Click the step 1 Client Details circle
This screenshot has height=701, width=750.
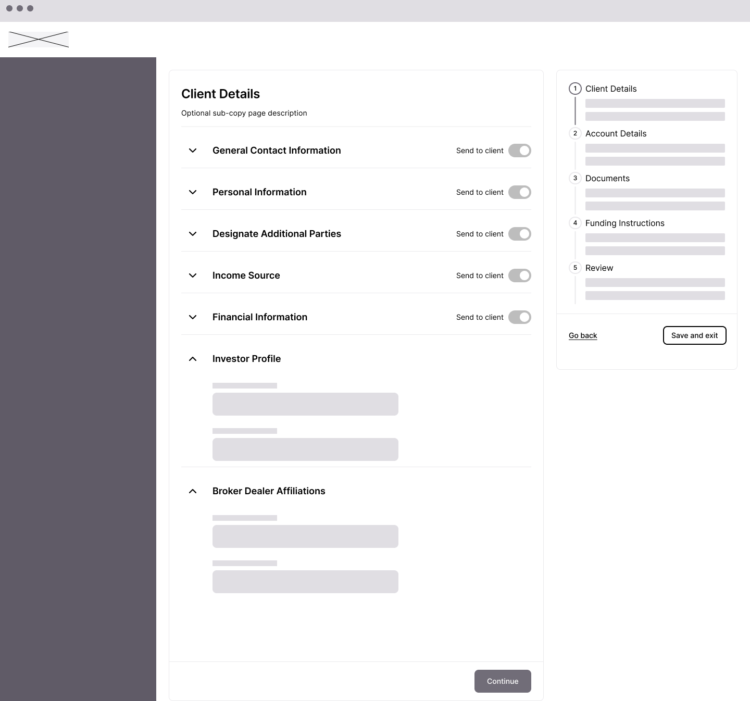(575, 89)
